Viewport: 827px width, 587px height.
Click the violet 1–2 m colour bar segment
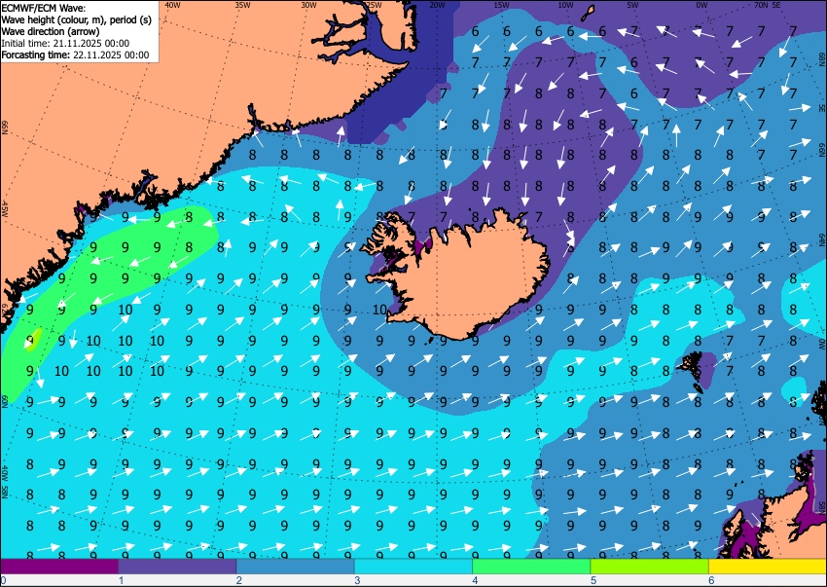coord(177,567)
